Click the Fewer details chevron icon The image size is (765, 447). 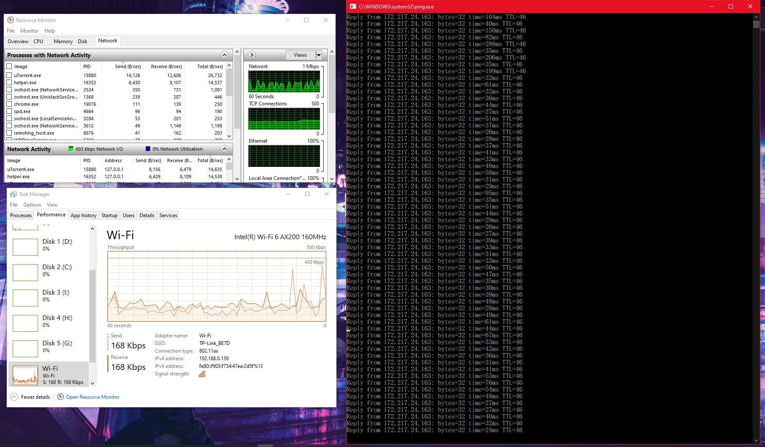click(x=14, y=397)
